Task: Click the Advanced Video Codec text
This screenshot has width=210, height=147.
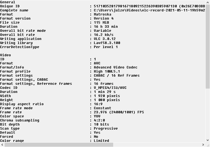Action: [x=116, y=67]
